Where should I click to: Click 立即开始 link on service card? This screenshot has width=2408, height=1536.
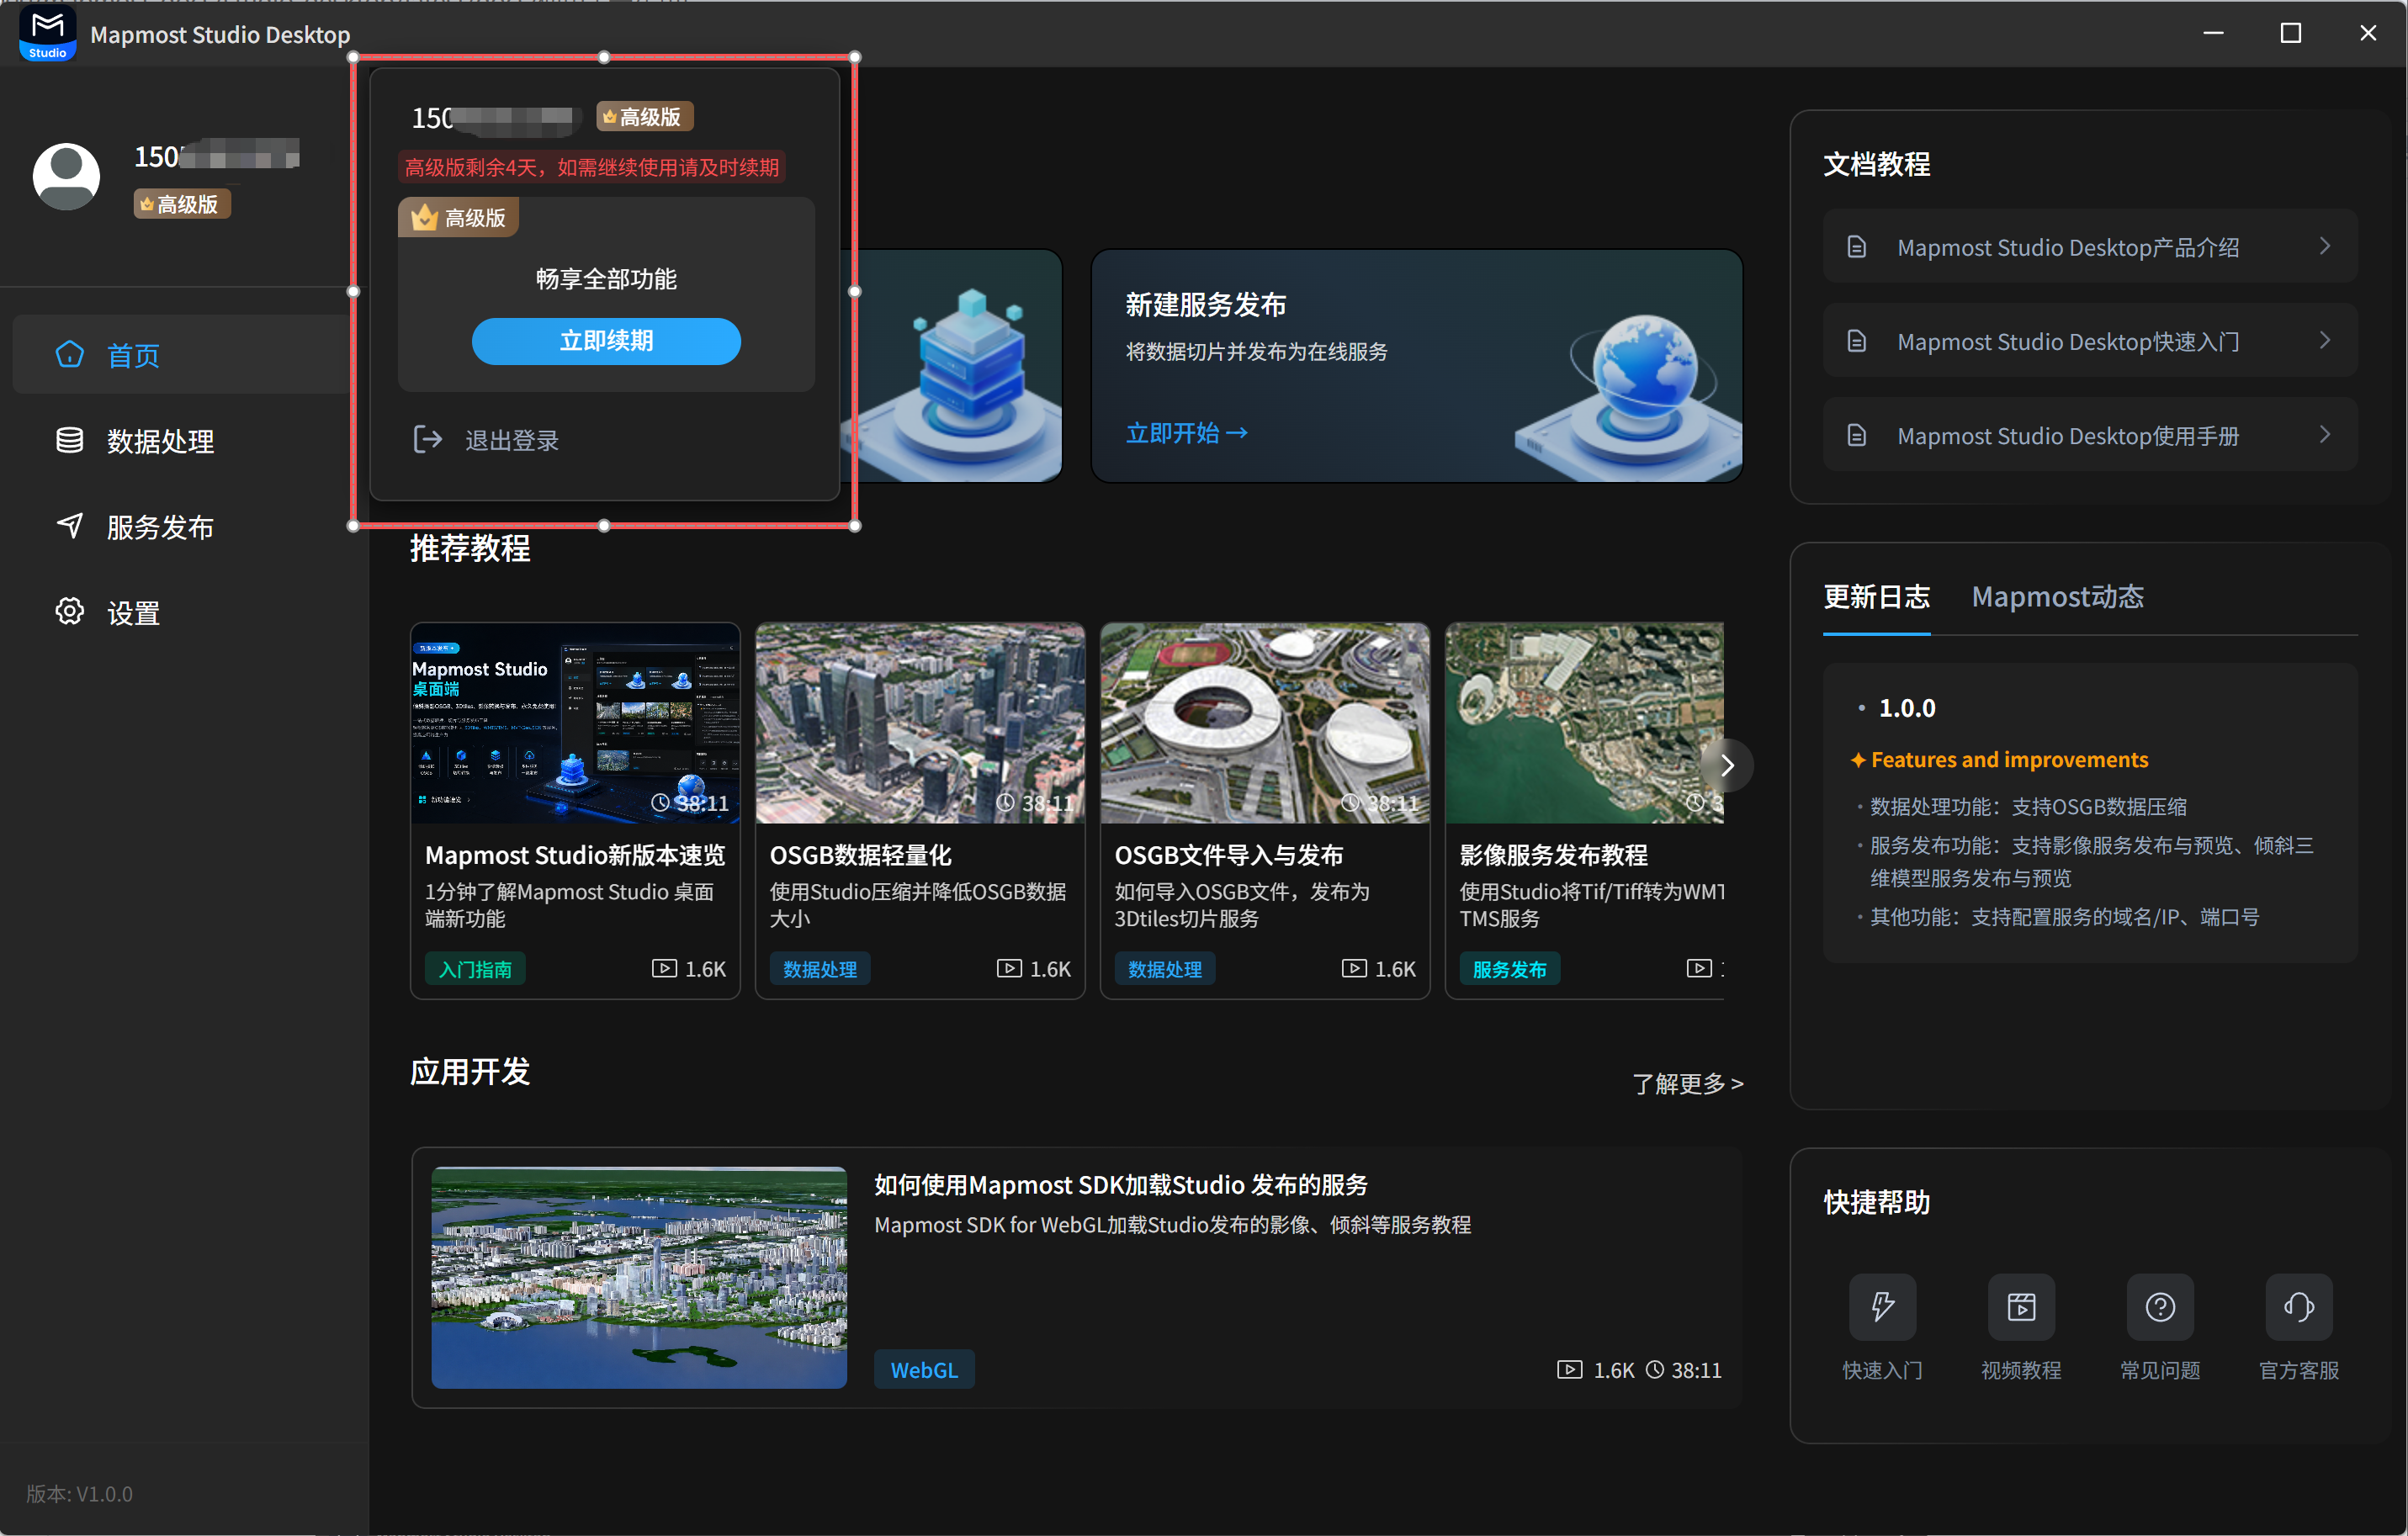(x=1186, y=433)
